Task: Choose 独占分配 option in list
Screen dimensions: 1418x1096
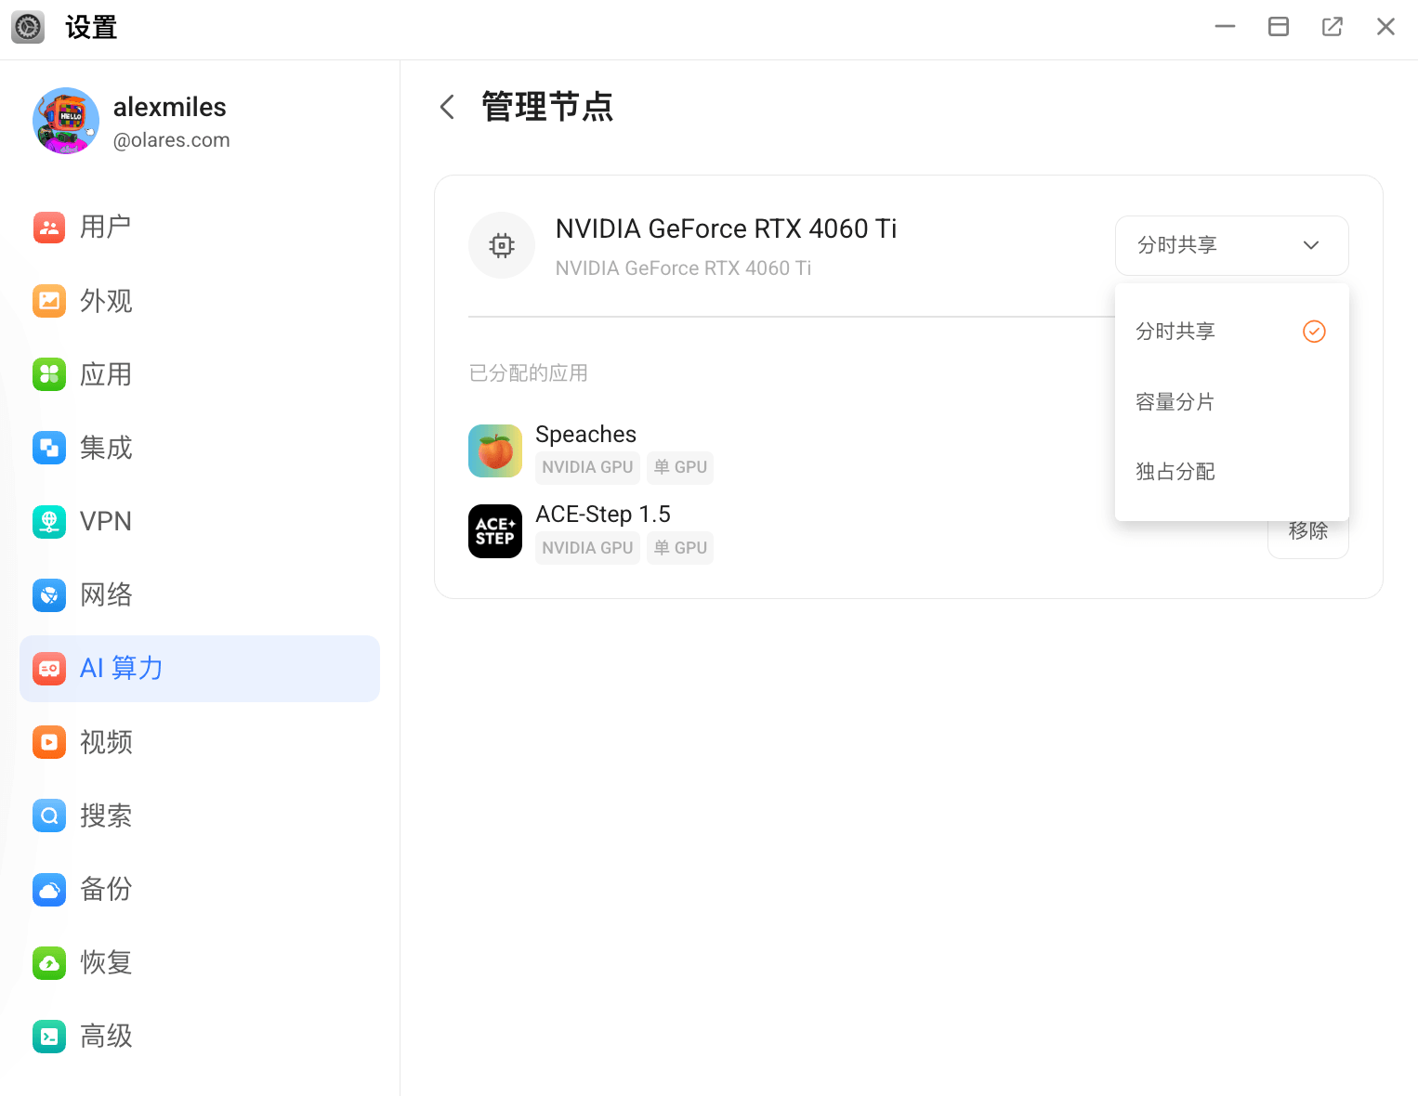Action: point(1232,472)
